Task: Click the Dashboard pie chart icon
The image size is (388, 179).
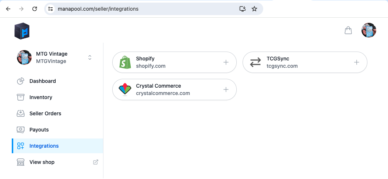Action: (21, 81)
